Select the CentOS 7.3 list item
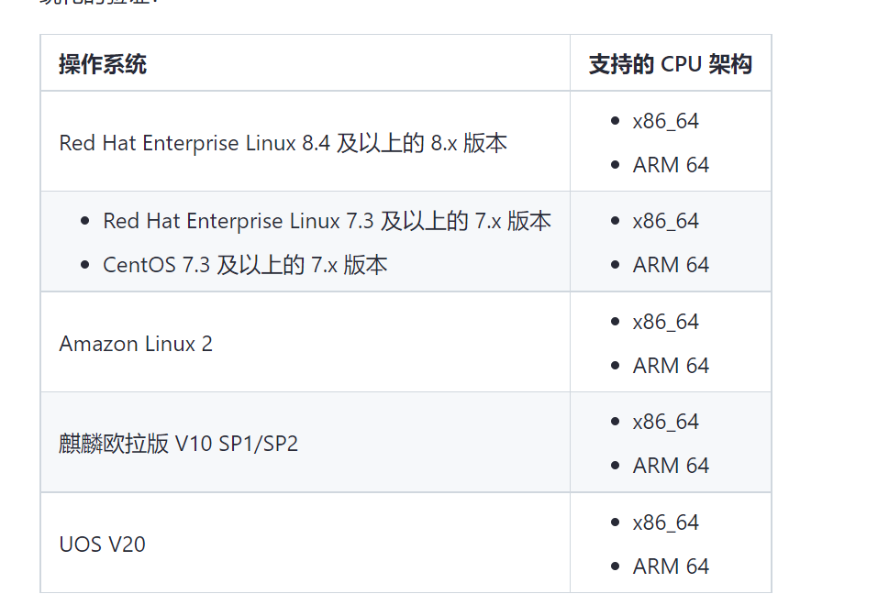 (245, 265)
